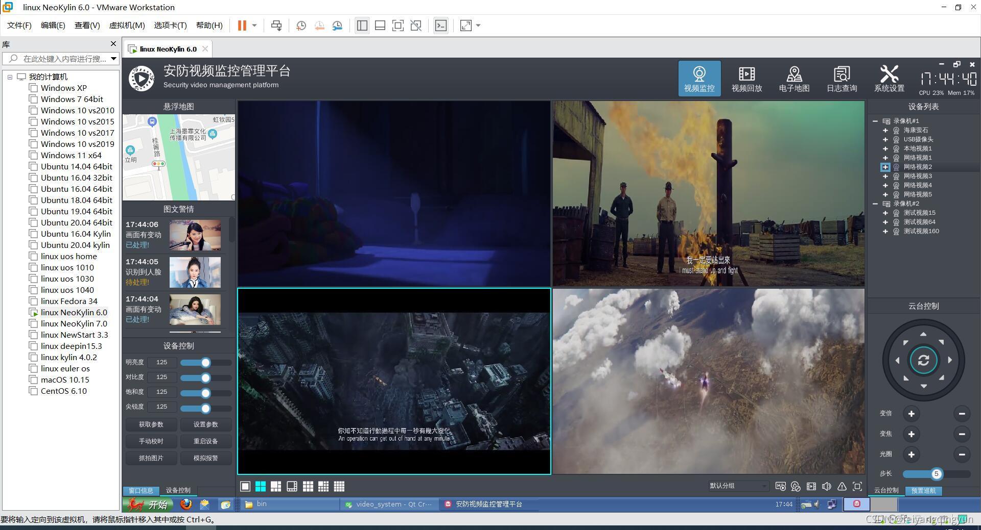Switch to the 设备控制 bottom tab

pyautogui.click(x=178, y=490)
